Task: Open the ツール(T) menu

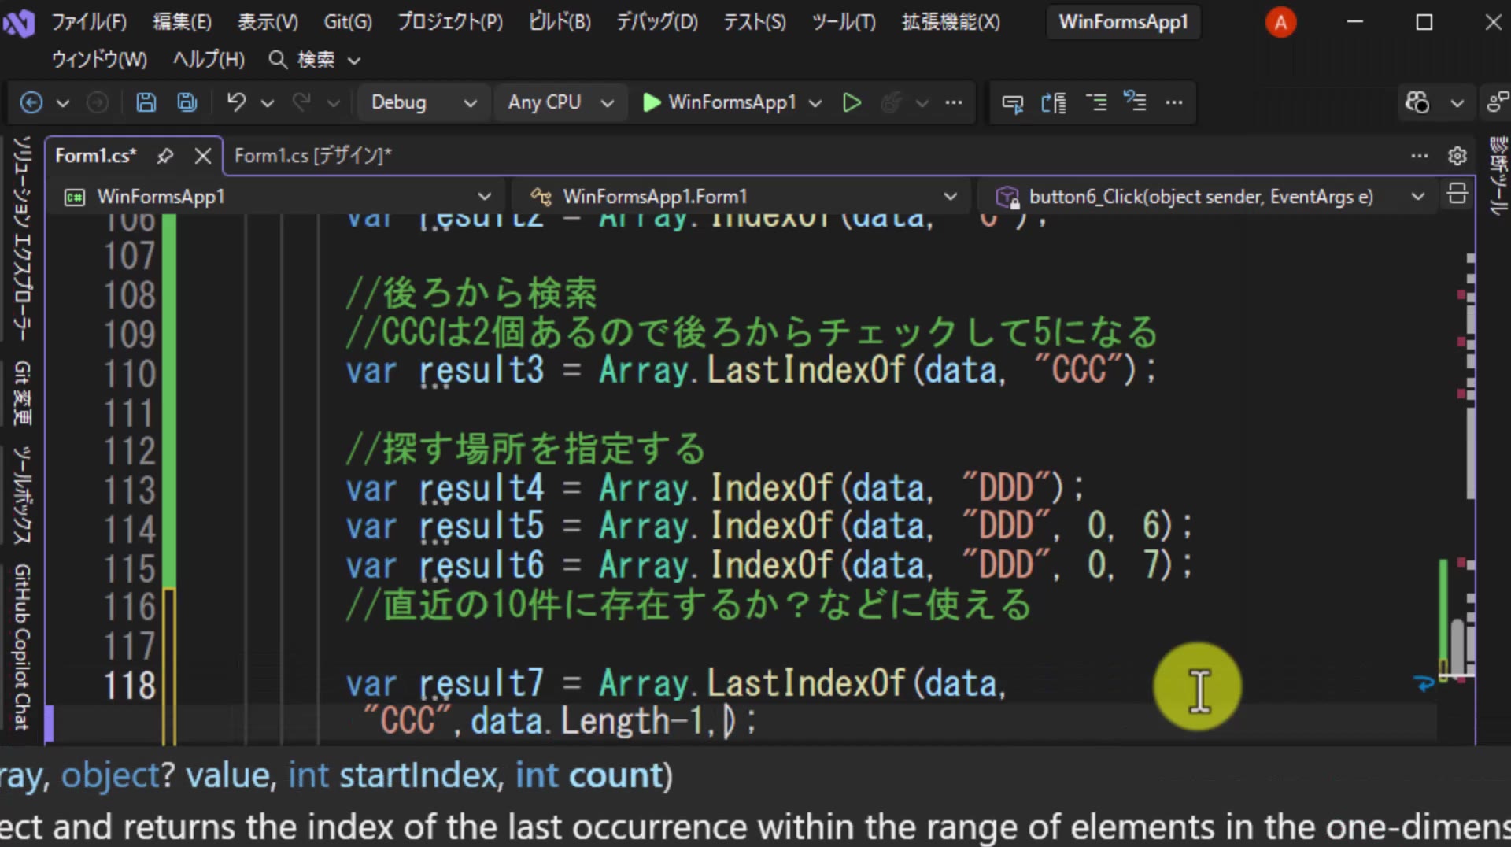Action: click(x=844, y=22)
